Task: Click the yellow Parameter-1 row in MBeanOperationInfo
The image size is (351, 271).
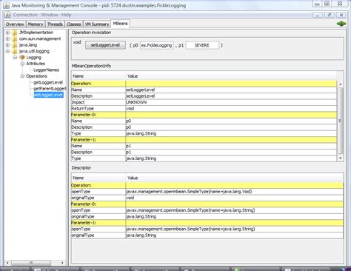Action: (204, 140)
